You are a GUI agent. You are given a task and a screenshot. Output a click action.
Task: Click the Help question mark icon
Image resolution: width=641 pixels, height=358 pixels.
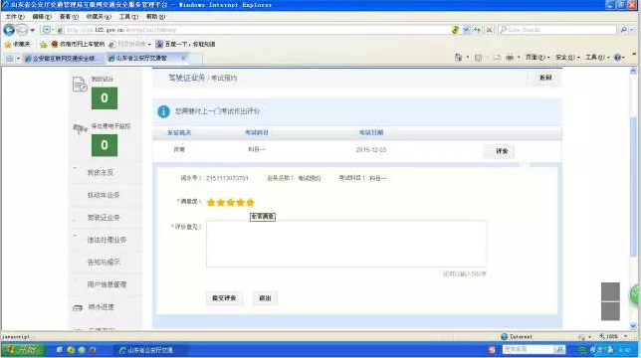point(617,58)
